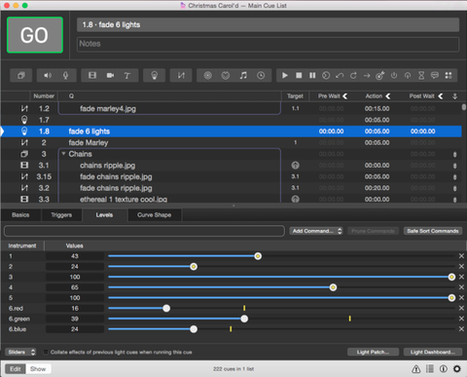Open the Triggers tab

coord(61,215)
